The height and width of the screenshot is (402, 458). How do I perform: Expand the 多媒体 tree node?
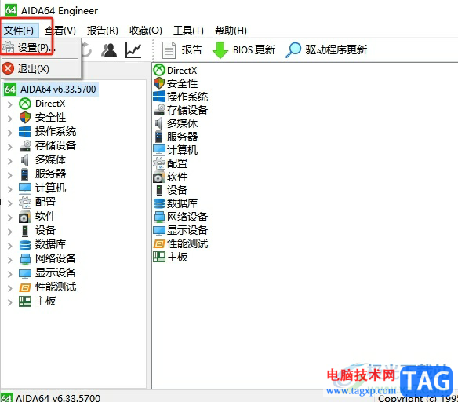pyautogui.click(x=9, y=160)
